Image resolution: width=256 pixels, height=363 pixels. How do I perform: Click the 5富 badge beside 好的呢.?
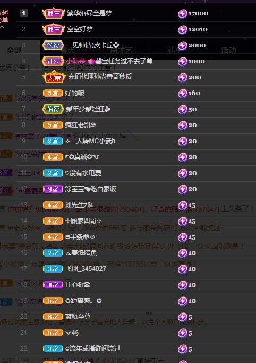(x=53, y=93)
